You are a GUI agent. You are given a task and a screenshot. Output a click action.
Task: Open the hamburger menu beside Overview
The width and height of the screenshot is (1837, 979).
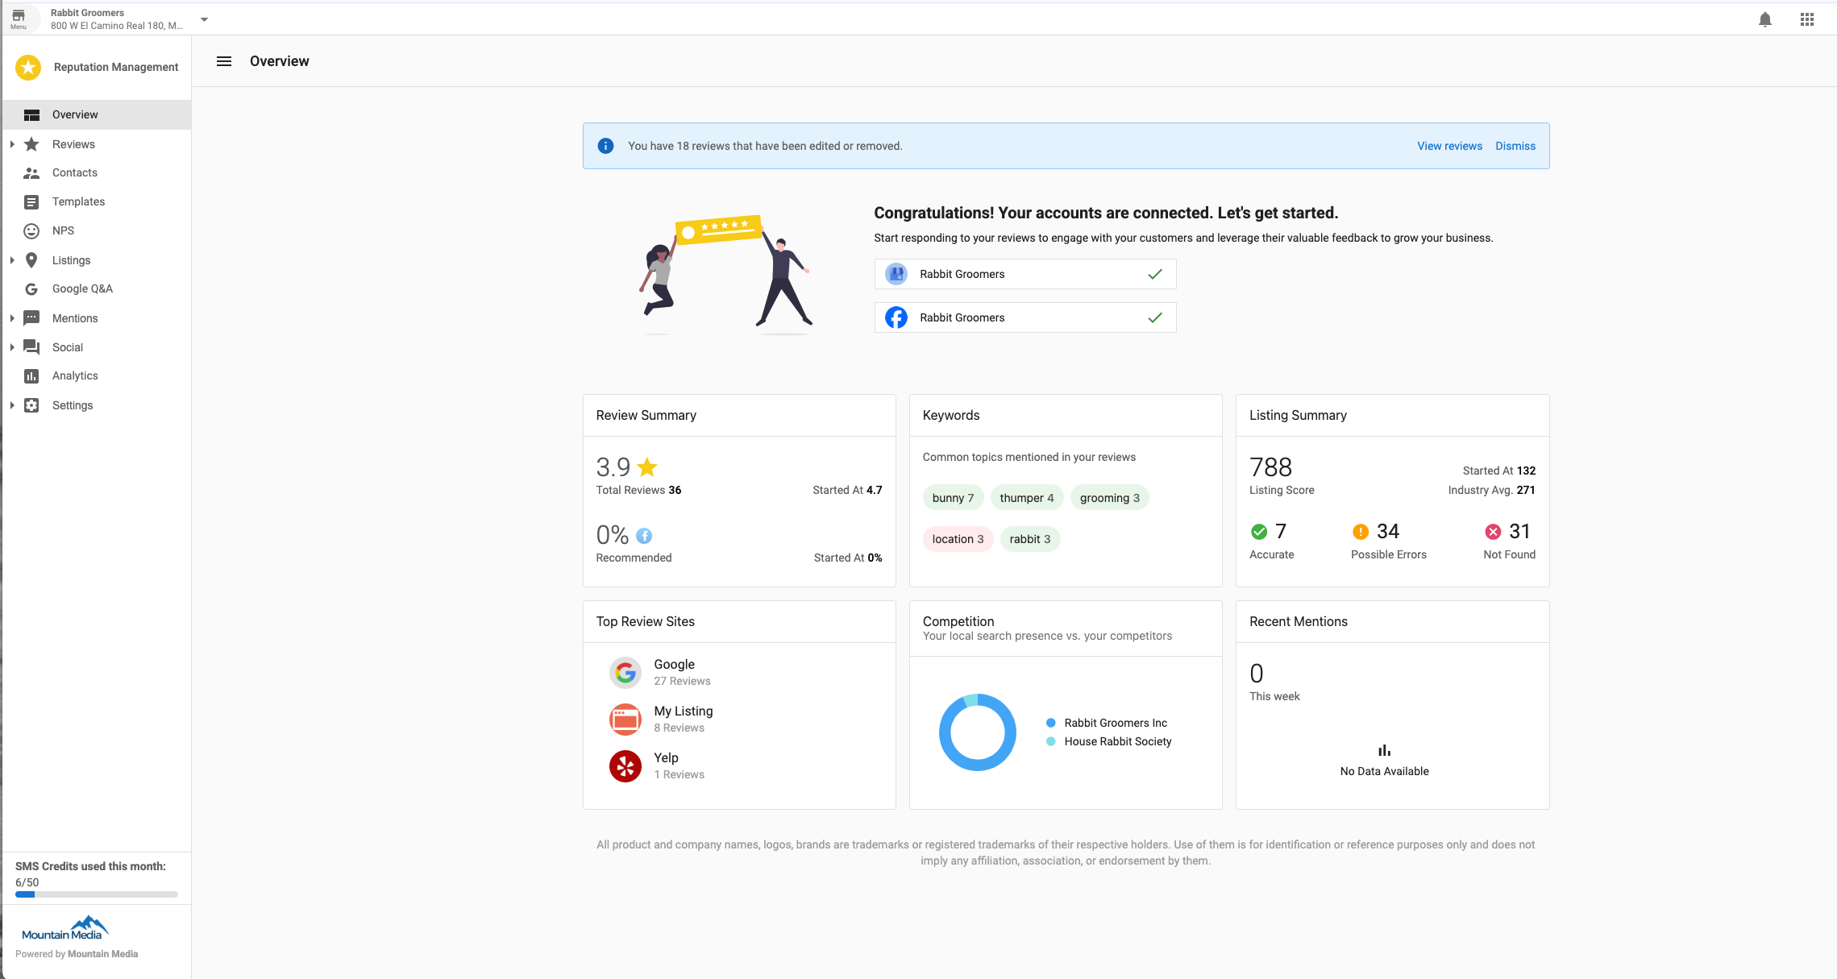223,60
